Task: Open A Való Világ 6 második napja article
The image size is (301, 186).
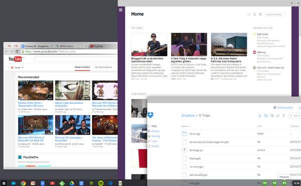Action: pos(189,60)
